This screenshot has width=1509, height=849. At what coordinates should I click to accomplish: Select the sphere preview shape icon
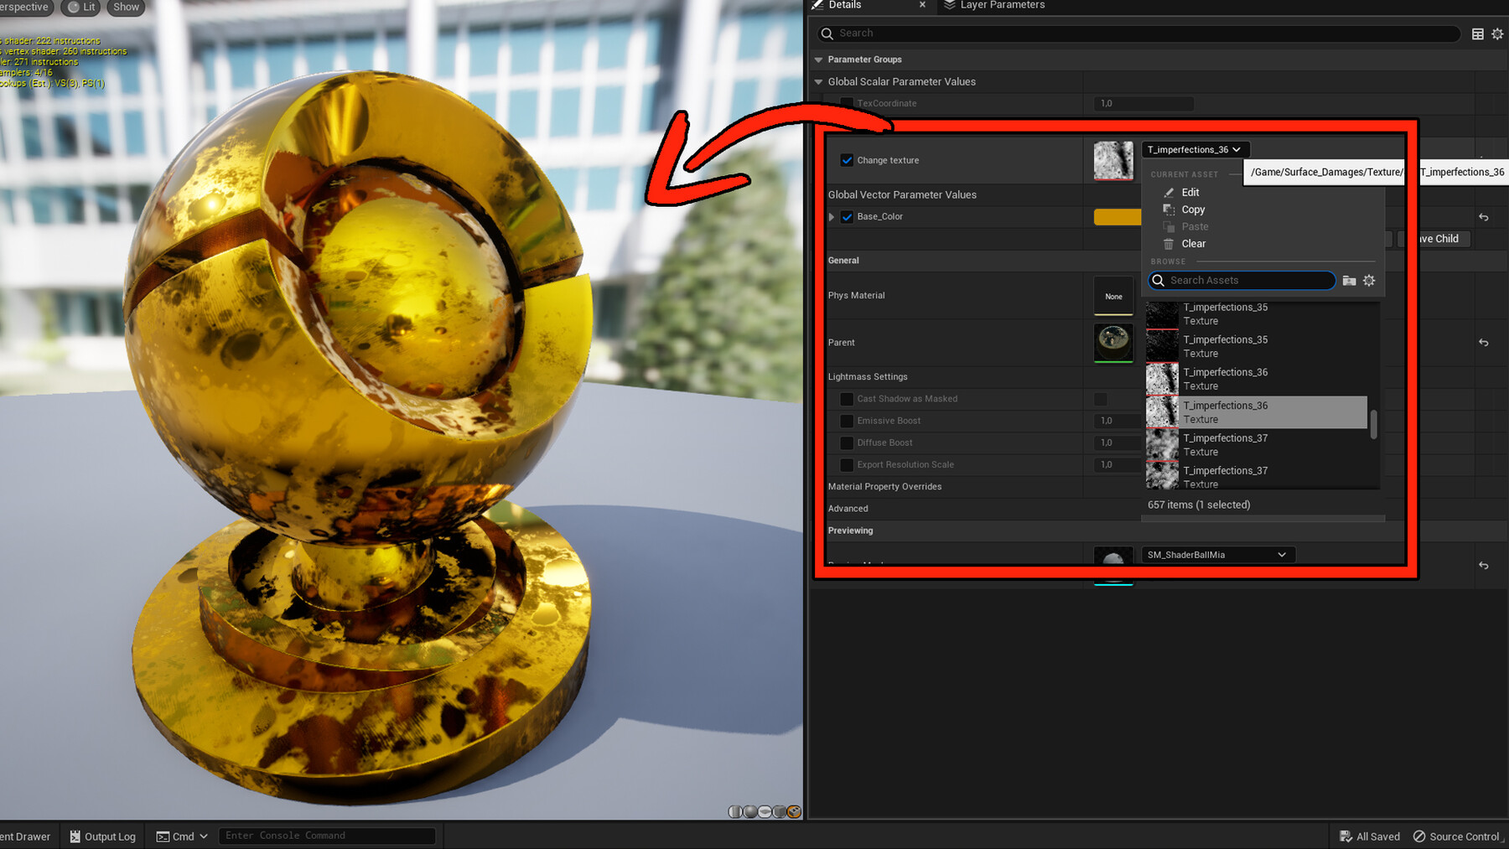750,811
